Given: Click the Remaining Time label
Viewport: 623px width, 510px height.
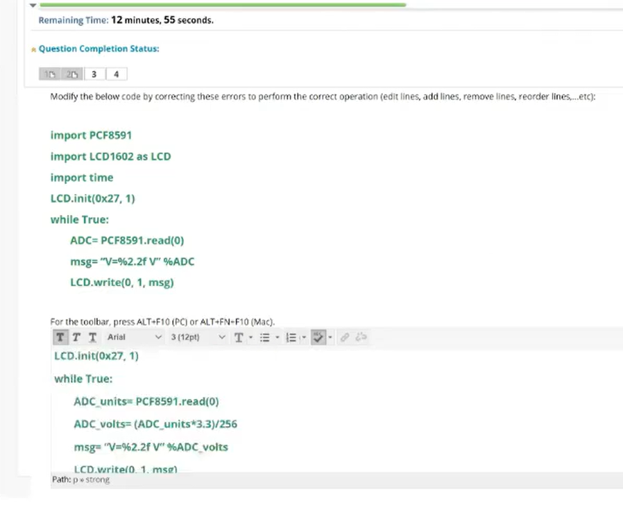Looking at the screenshot, I should [74, 20].
